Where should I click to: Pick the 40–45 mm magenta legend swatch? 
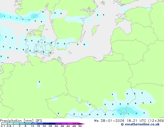click(70, 124)
